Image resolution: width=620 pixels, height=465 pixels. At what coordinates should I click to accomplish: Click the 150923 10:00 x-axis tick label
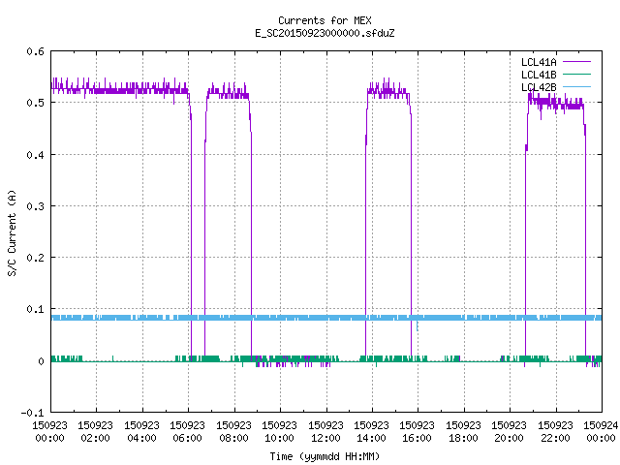coord(280,431)
